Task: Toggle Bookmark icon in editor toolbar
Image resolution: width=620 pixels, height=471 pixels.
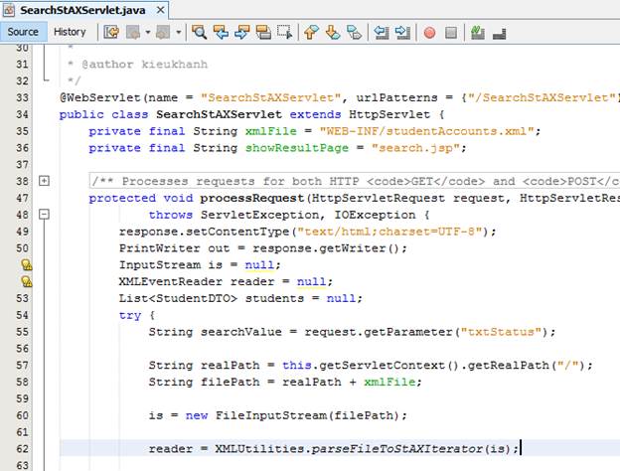Action: pos(354,32)
